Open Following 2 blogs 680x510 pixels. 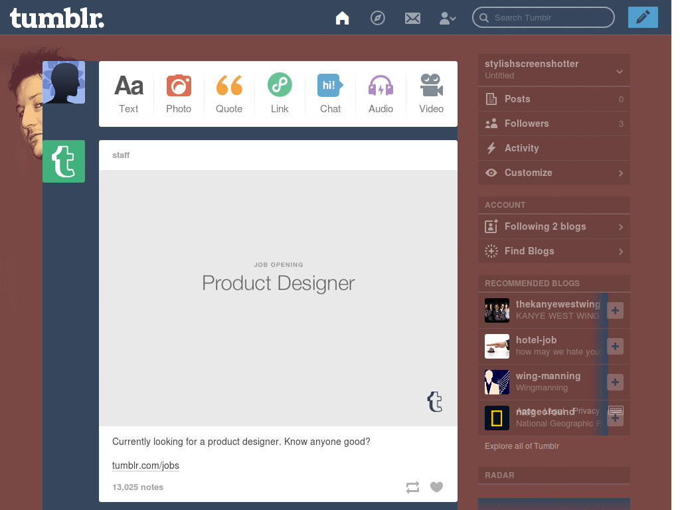coord(554,226)
